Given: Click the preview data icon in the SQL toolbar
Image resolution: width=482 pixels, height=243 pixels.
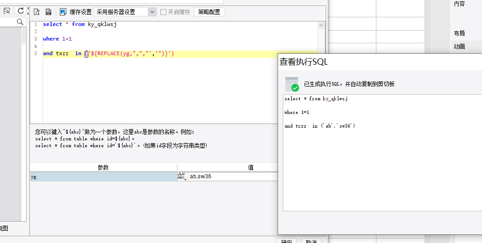Looking at the screenshot, I should pos(37,12).
